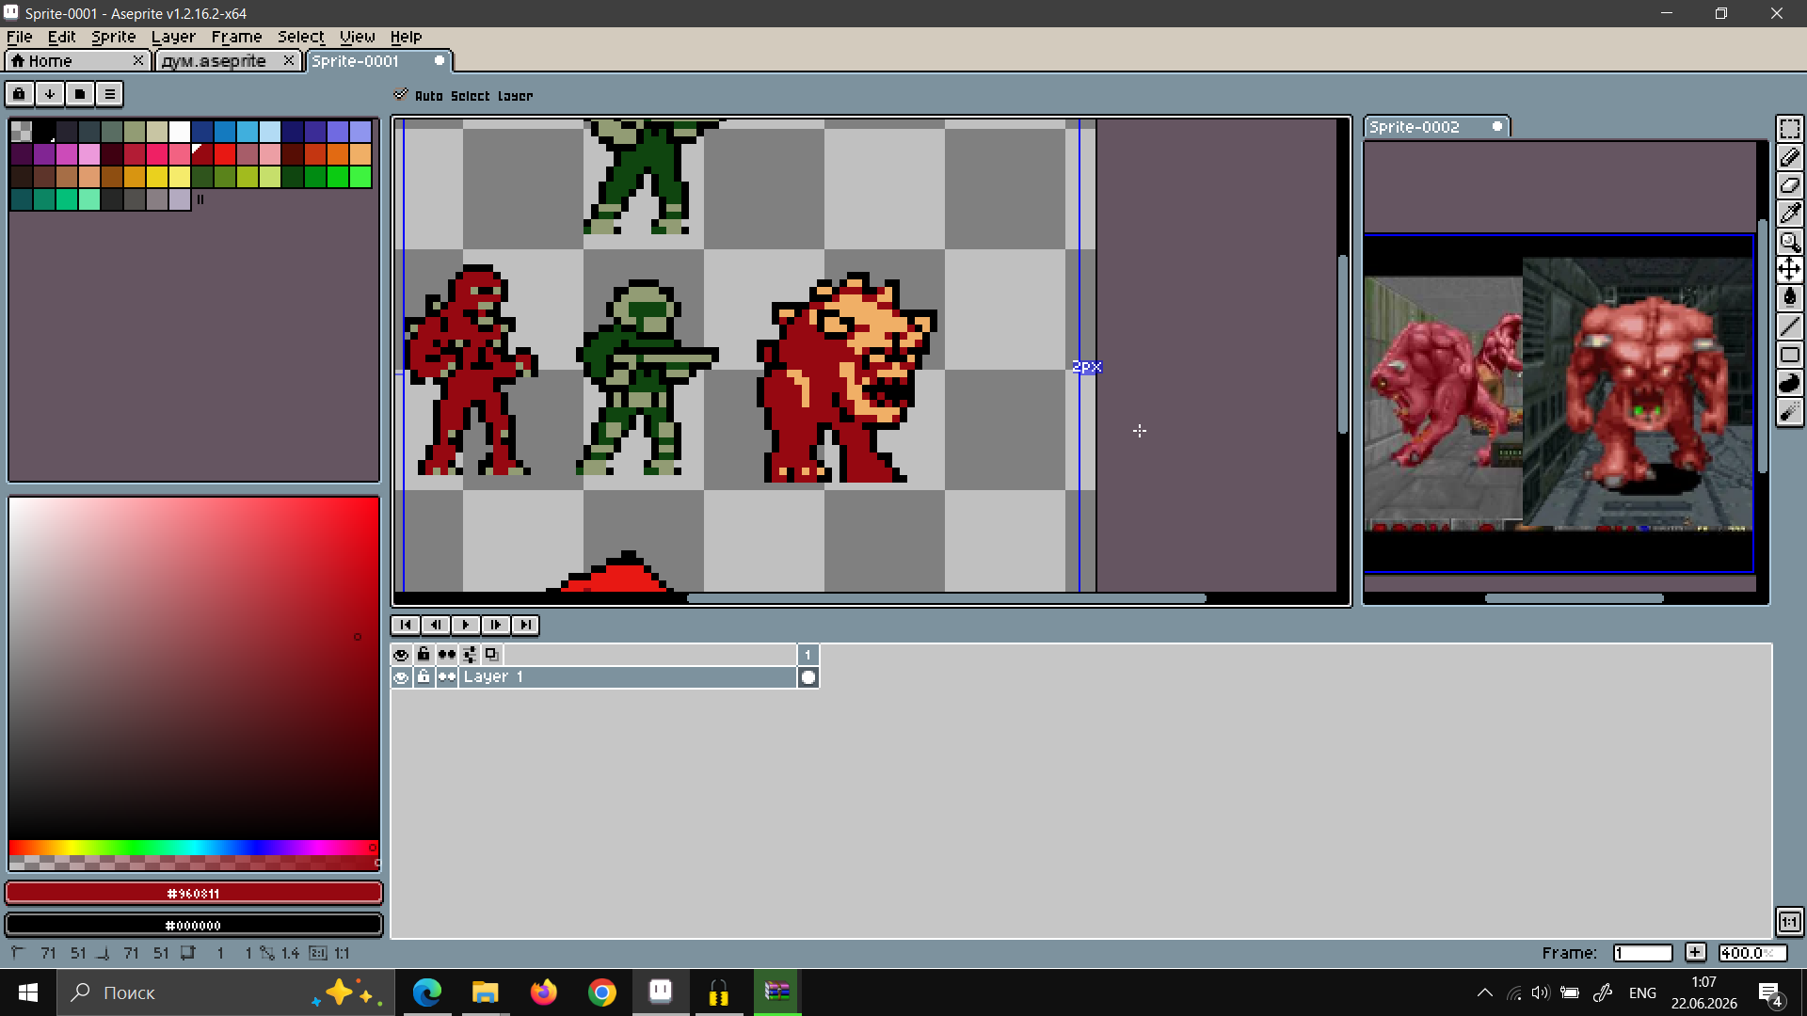
Task: Select the Zoom magnifier tool
Action: tap(1789, 242)
